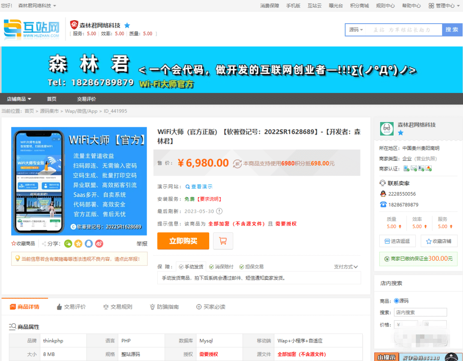
Task: Click the 管理中心 grid icon
Action: 431,6
